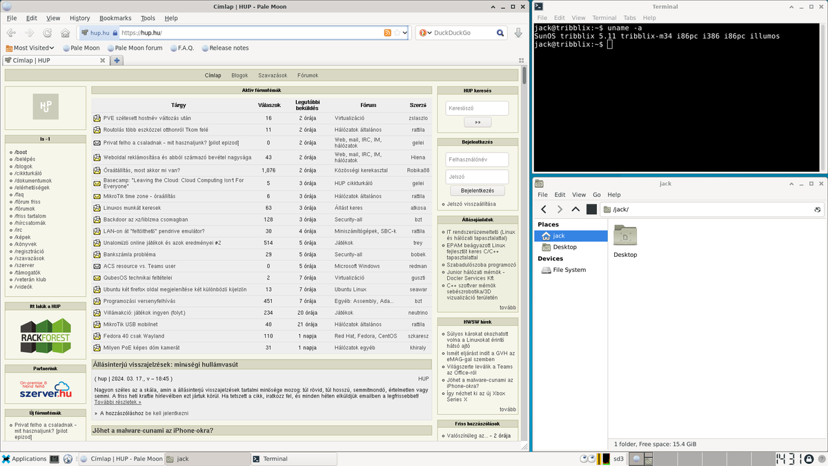828x466 pixels.
Task: Open the Pale Moon Bookmarks menu
Action: [115, 18]
